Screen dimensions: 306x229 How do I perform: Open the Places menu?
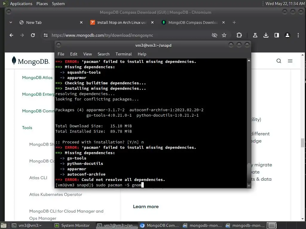[x=42, y=4]
